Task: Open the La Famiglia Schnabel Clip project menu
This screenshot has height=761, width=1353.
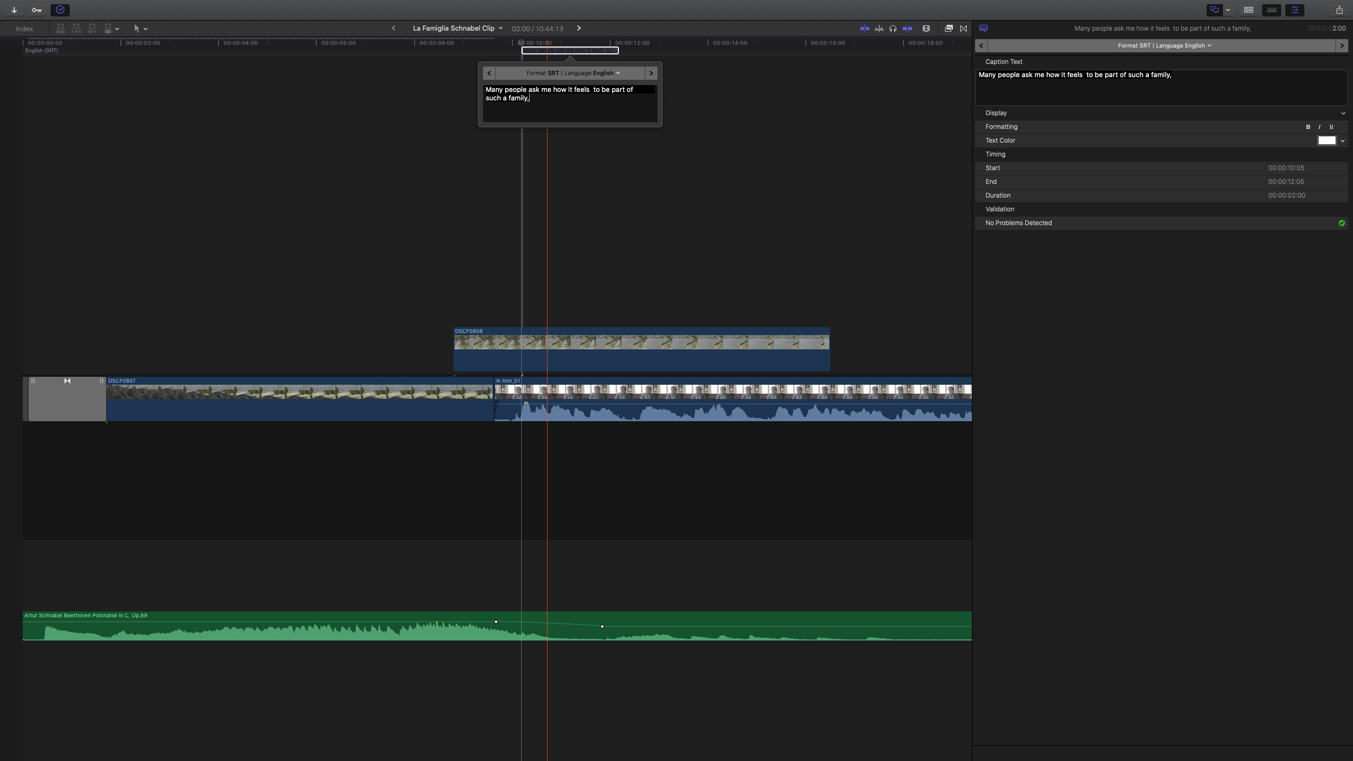Action: (458, 29)
